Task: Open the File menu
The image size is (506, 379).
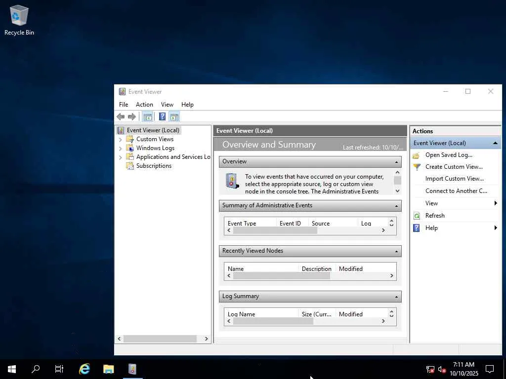Action: (123, 105)
